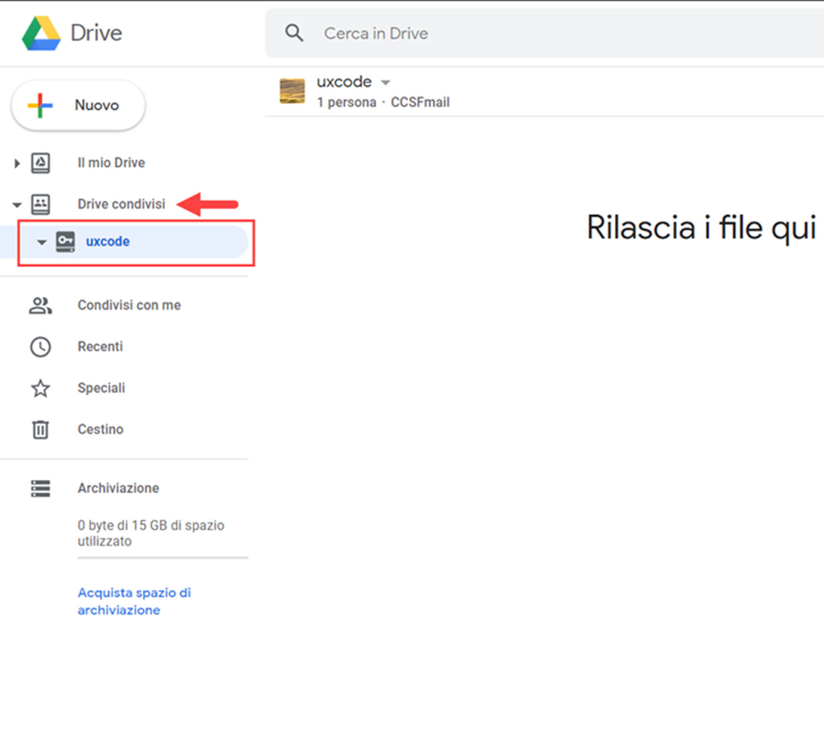The width and height of the screenshot is (824, 747).
Task: Select the Speciali star icon
Action: click(x=39, y=388)
